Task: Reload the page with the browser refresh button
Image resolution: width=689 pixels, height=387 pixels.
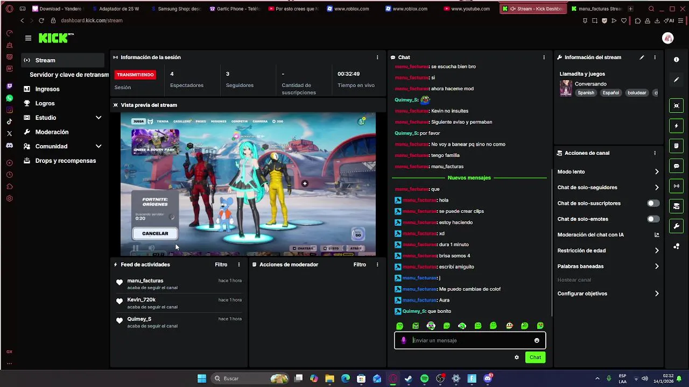Action: (x=41, y=20)
